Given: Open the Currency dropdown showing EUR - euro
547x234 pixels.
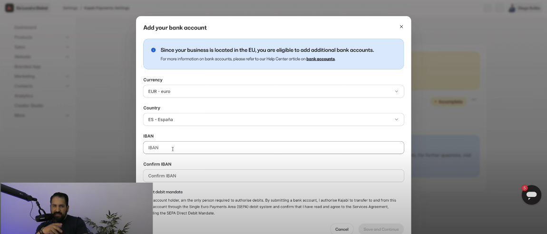Looking at the screenshot, I should pos(273,91).
